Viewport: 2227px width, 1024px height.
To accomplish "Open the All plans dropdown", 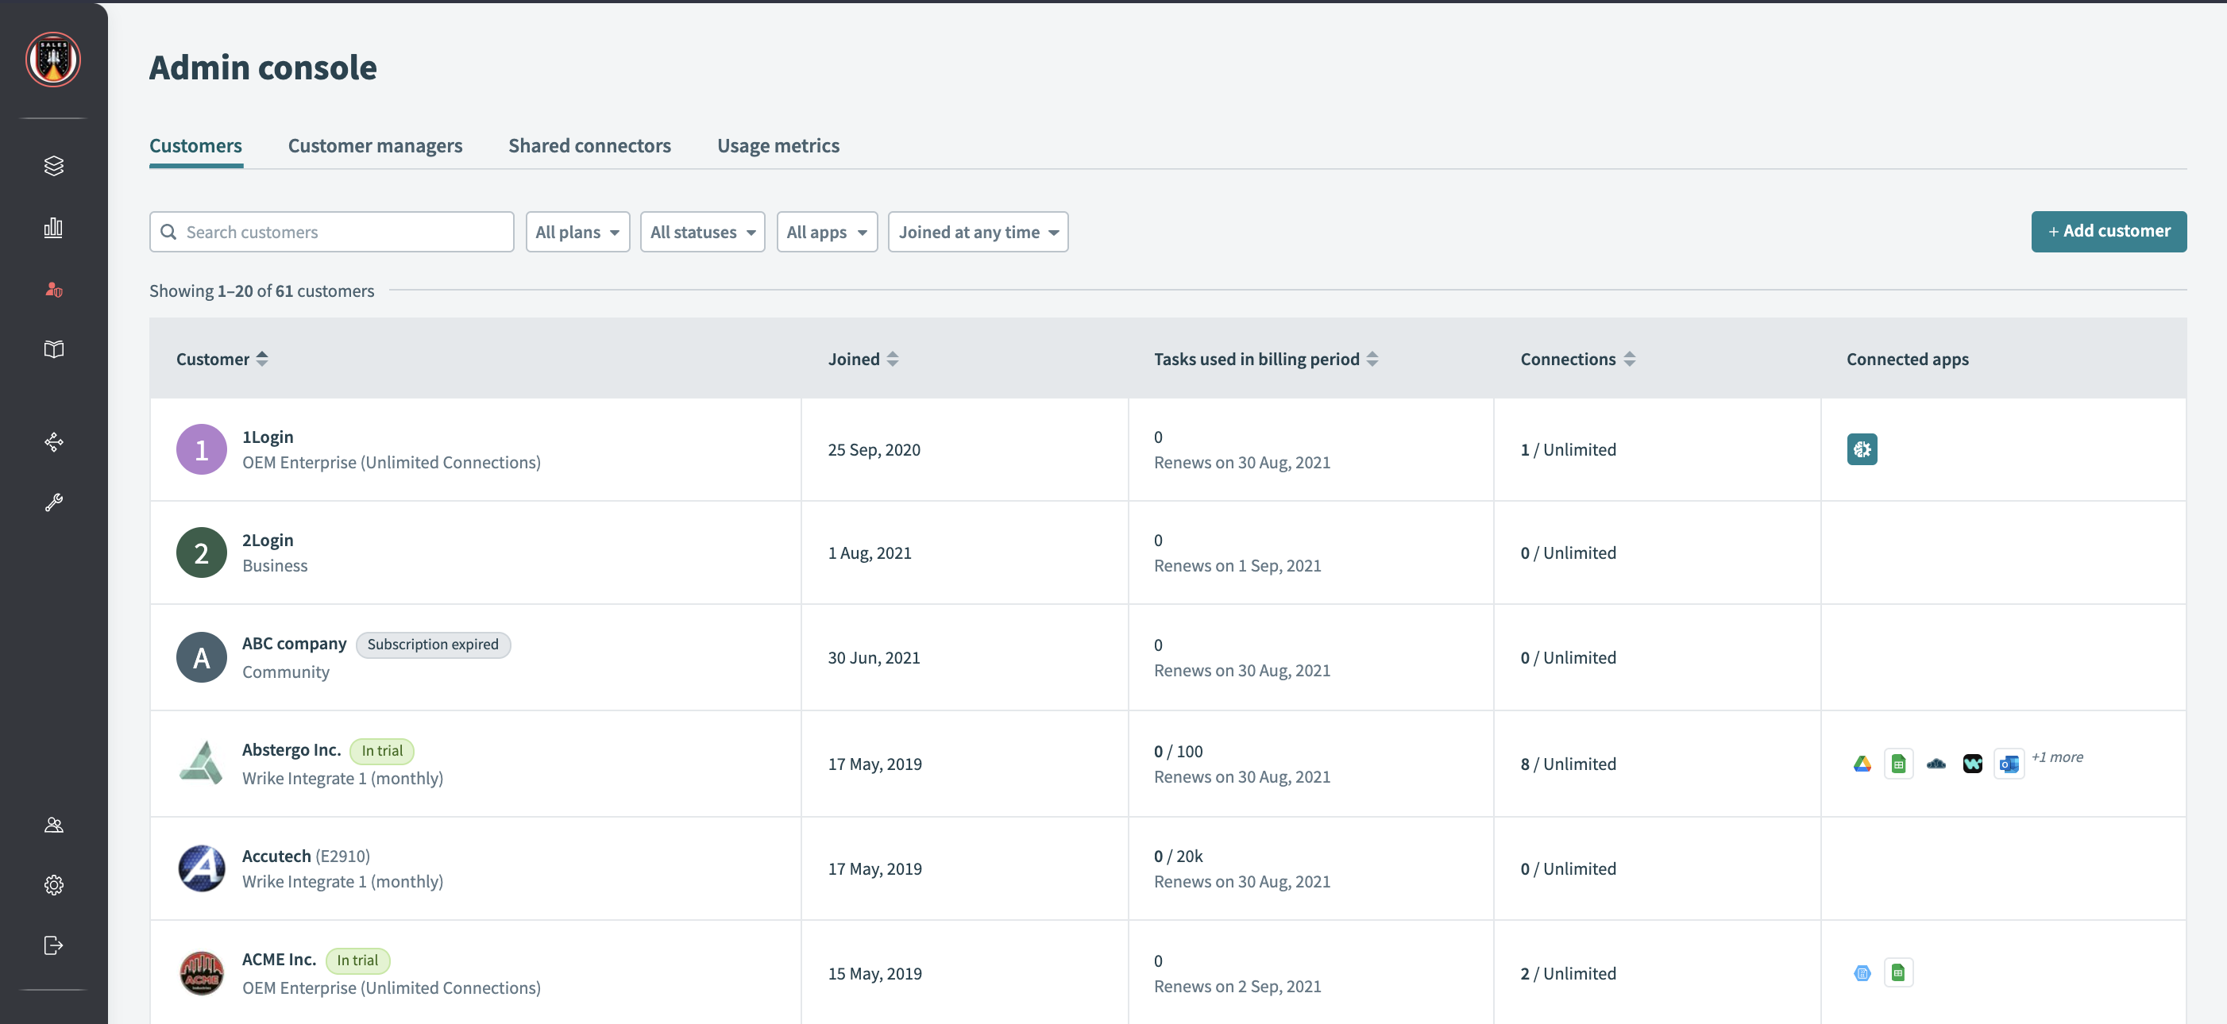I will point(577,232).
